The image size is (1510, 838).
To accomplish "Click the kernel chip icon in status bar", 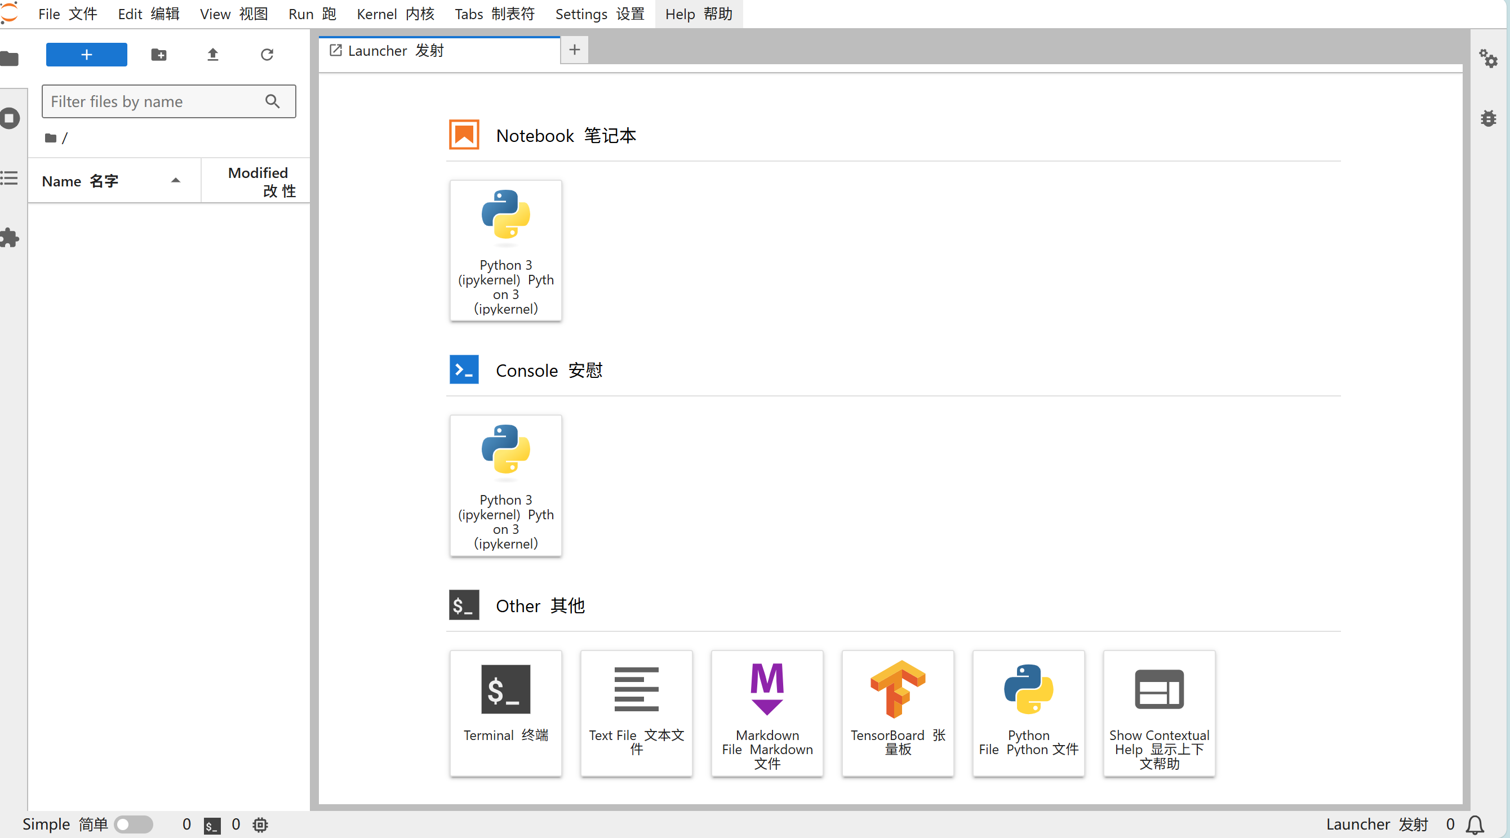I will tap(260, 824).
